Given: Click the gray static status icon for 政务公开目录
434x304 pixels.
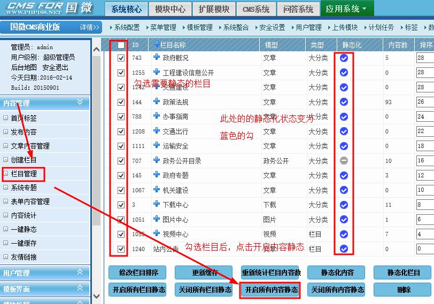Looking at the screenshot, I should coord(344,160).
